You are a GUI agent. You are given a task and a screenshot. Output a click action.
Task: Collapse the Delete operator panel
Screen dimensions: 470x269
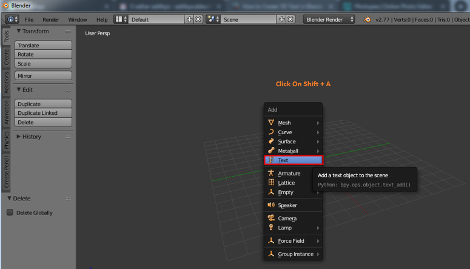point(9,198)
